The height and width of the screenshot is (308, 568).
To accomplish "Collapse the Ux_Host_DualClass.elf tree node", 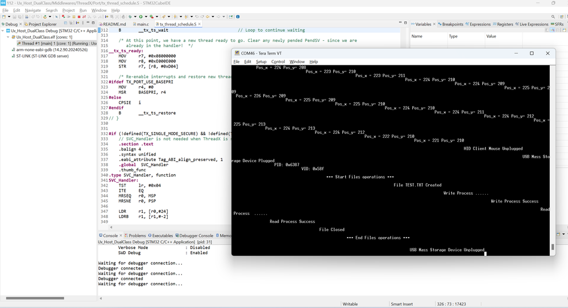I will (x=9, y=37).
